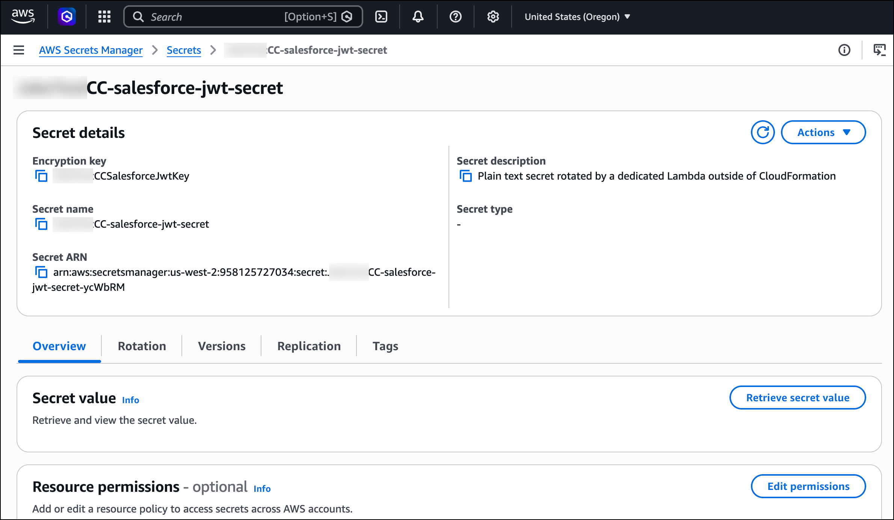Open the Services grid menu icon
This screenshot has width=894, height=520.
click(x=104, y=17)
